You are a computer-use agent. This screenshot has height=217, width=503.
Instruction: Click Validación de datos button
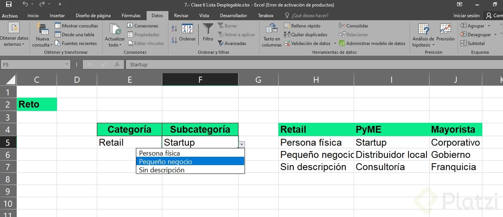tap(307, 43)
